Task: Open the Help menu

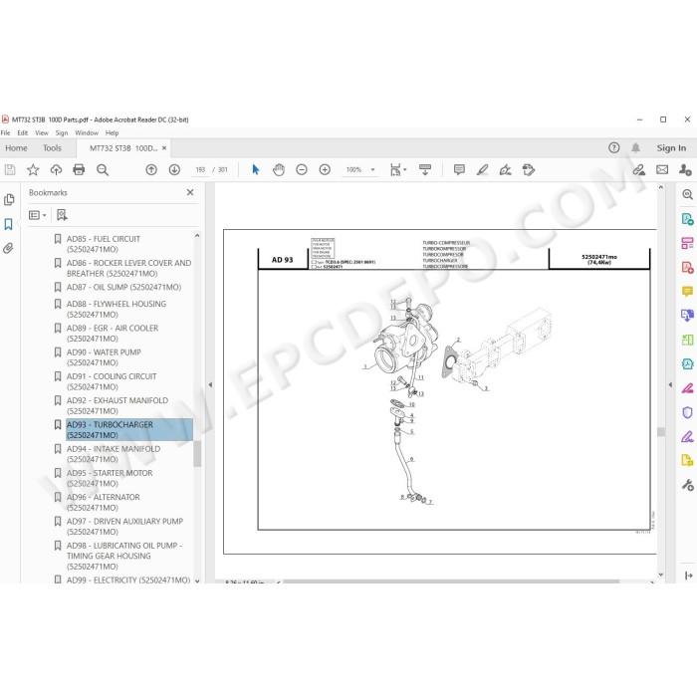Action: pos(112,132)
